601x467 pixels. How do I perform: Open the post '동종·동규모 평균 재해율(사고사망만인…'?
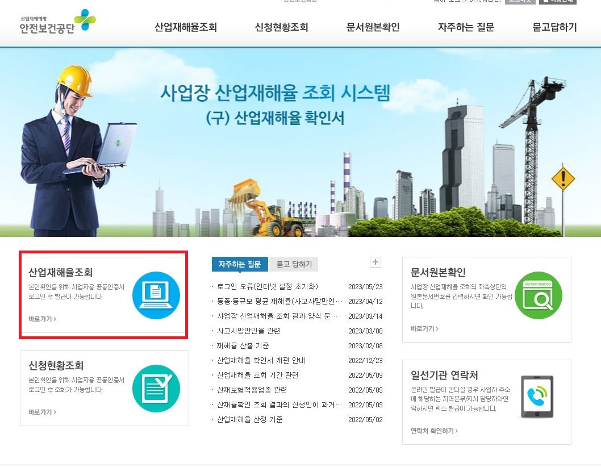(x=279, y=301)
